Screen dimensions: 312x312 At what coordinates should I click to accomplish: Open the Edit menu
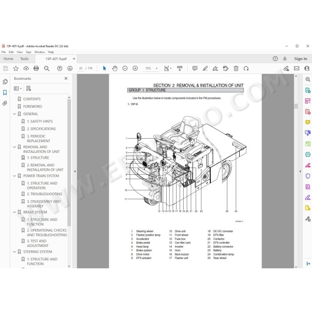pos(11,52)
